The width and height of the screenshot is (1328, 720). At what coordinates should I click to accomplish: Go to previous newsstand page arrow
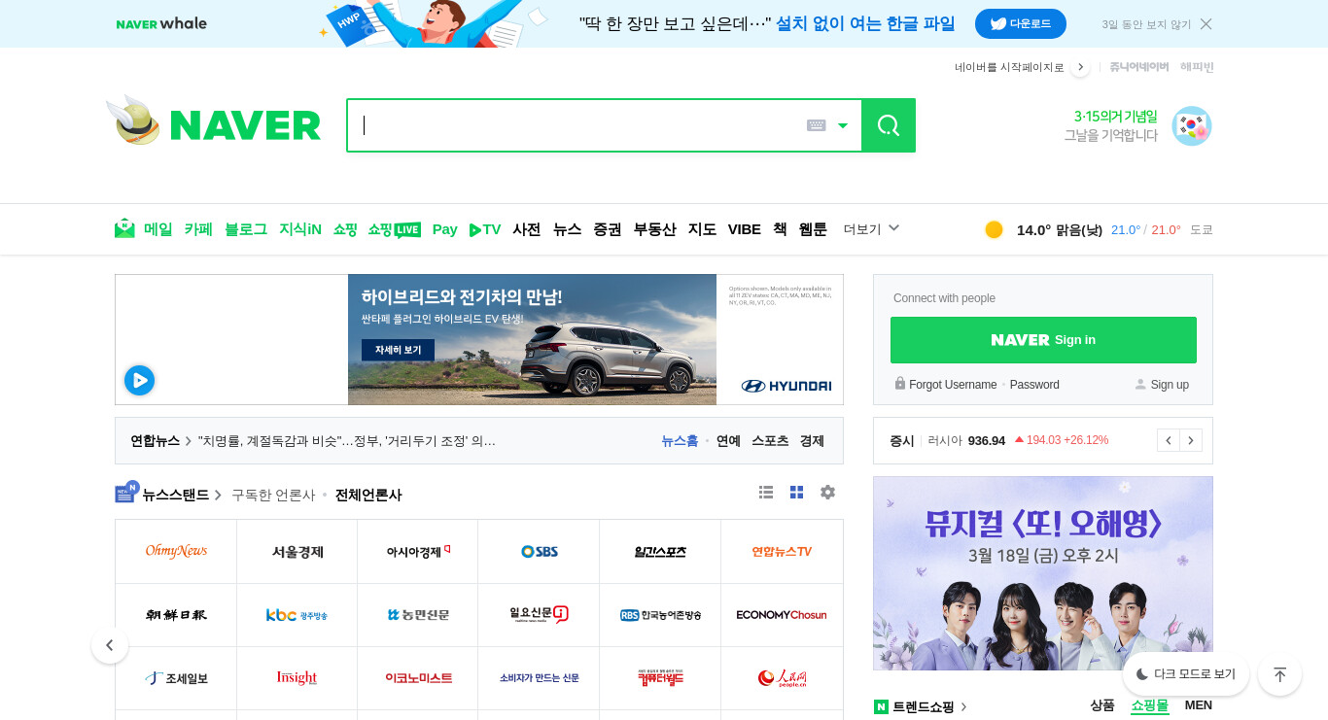(110, 645)
